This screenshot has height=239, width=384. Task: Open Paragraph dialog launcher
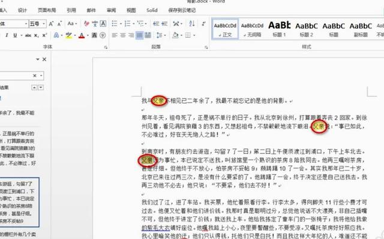(206, 47)
